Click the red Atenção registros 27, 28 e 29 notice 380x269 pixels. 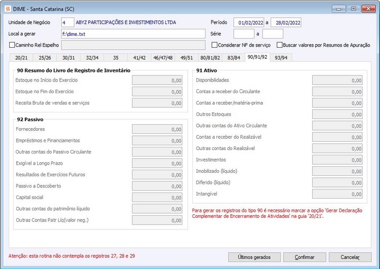coord(72,256)
